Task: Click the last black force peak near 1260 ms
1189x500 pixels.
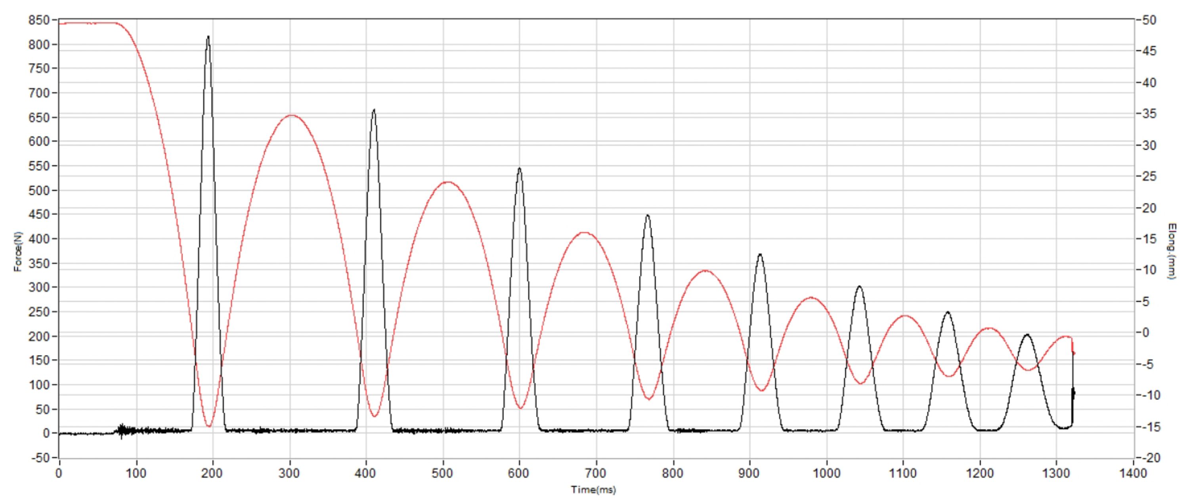Action: (1027, 335)
